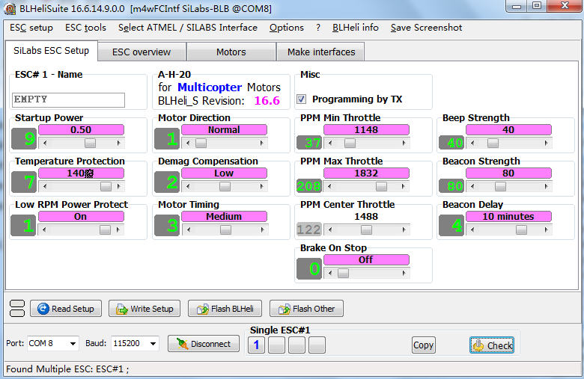The width and height of the screenshot is (584, 379).
Task: Click the ESC name input field
Action: (x=69, y=99)
